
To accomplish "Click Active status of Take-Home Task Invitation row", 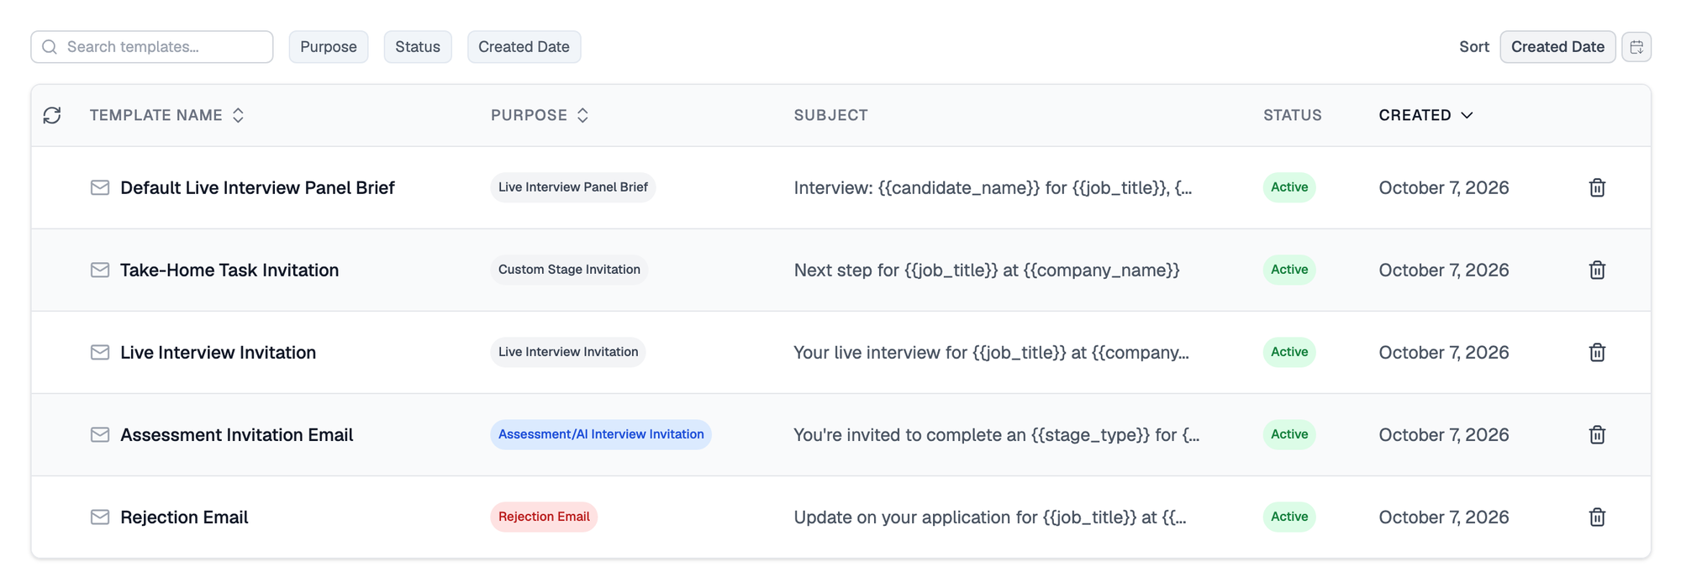I will tap(1289, 270).
